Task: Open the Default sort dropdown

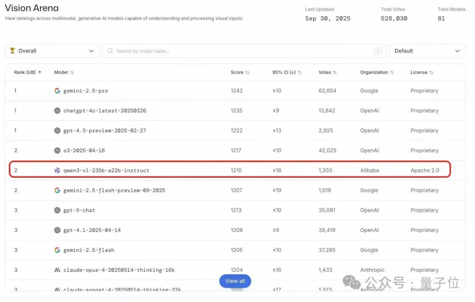Action: [427, 50]
